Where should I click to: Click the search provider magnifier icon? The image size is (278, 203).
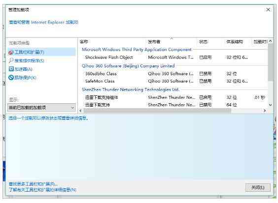click(11, 60)
